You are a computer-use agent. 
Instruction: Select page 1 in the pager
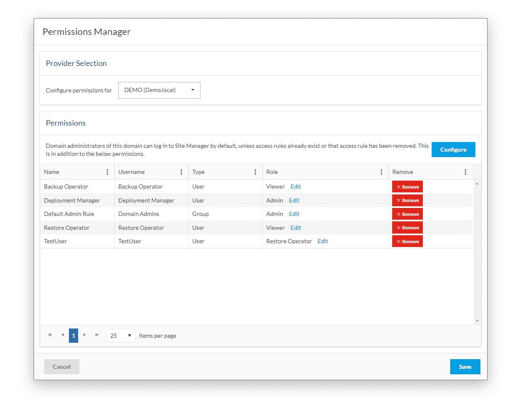pos(74,336)
